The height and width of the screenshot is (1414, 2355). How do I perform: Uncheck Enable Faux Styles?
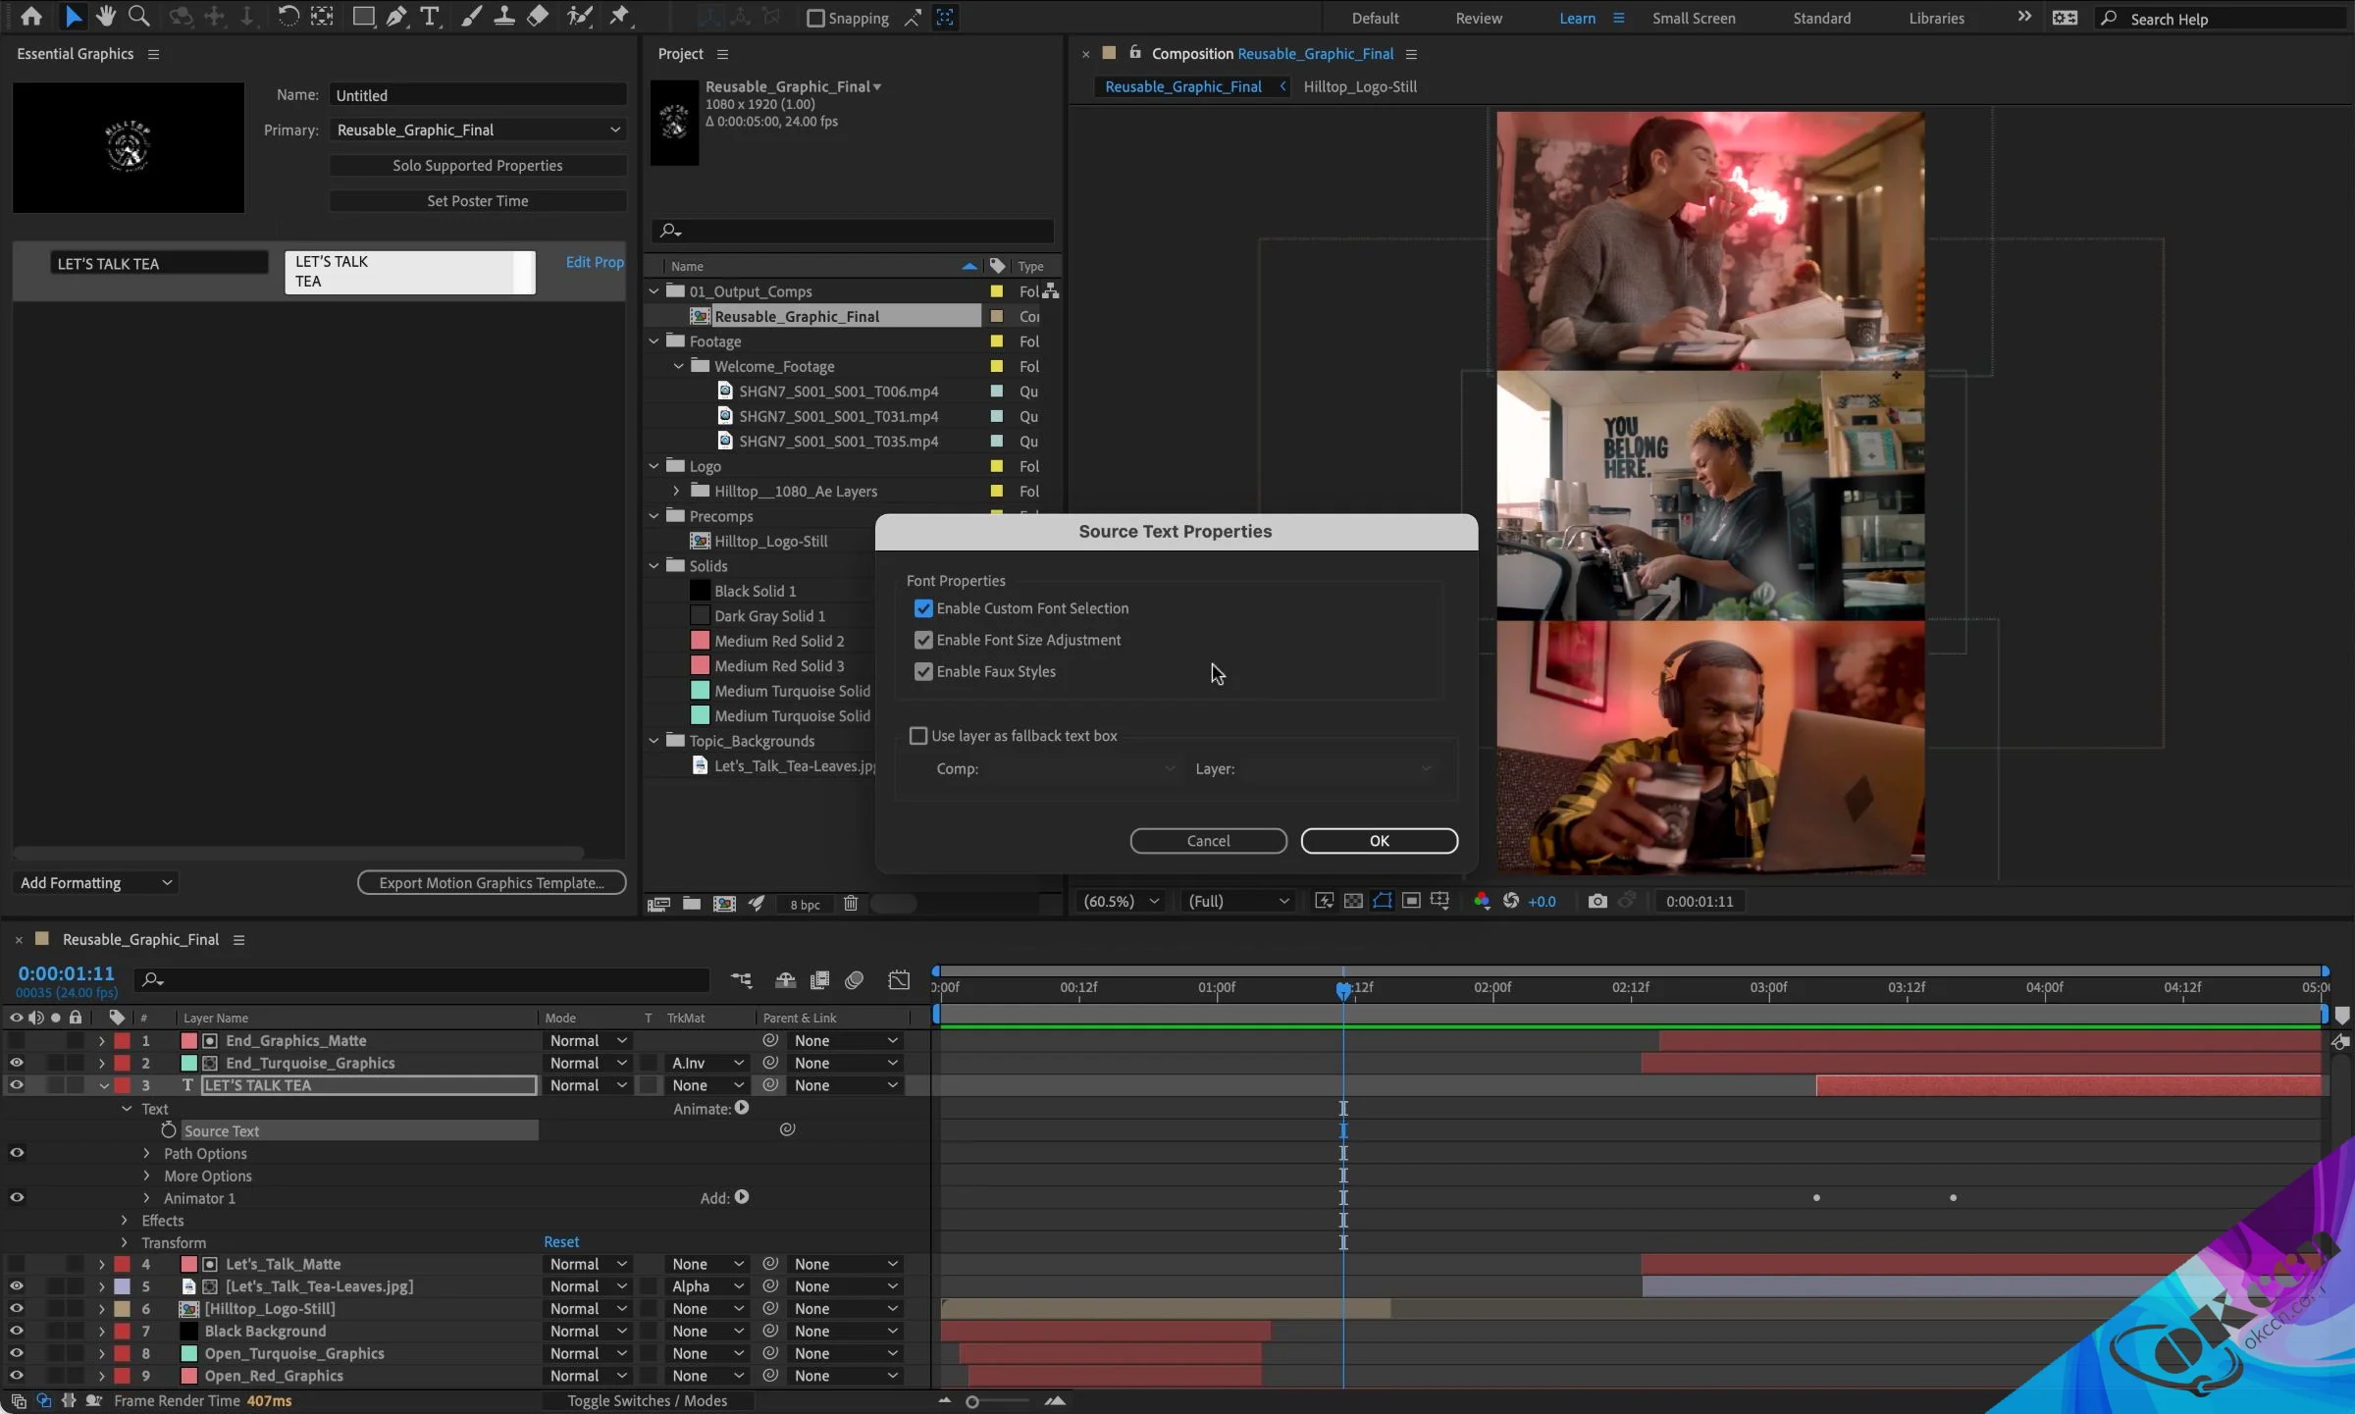point(923,671)
